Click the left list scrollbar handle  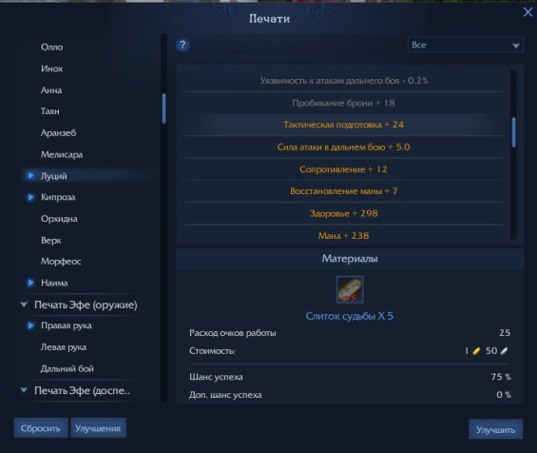pos(164,108)
